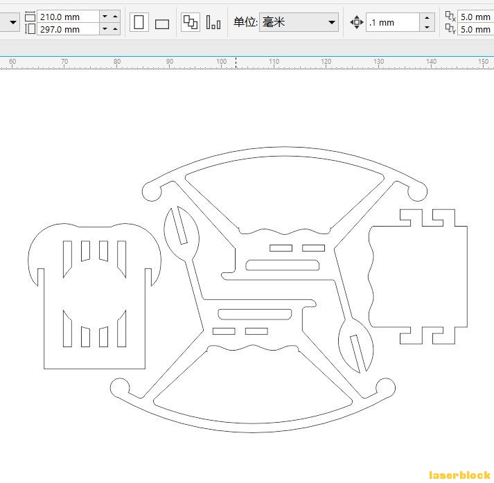The image size is (494, 483).
Task: Select portrait page orientation
Action: [139, 22]
